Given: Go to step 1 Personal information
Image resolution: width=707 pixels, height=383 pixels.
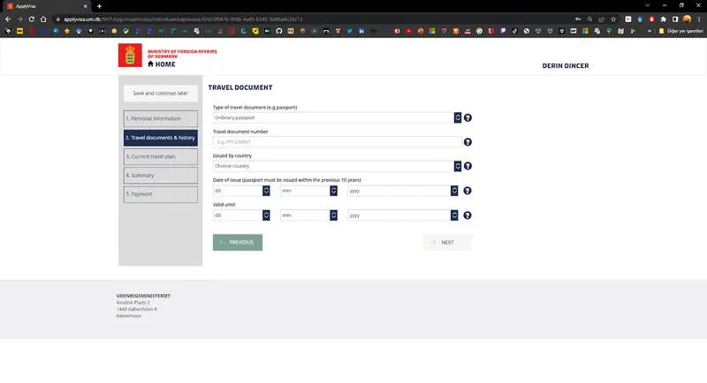Looking at the screenshot, I should pyautogui.click(x=161, y=119).
